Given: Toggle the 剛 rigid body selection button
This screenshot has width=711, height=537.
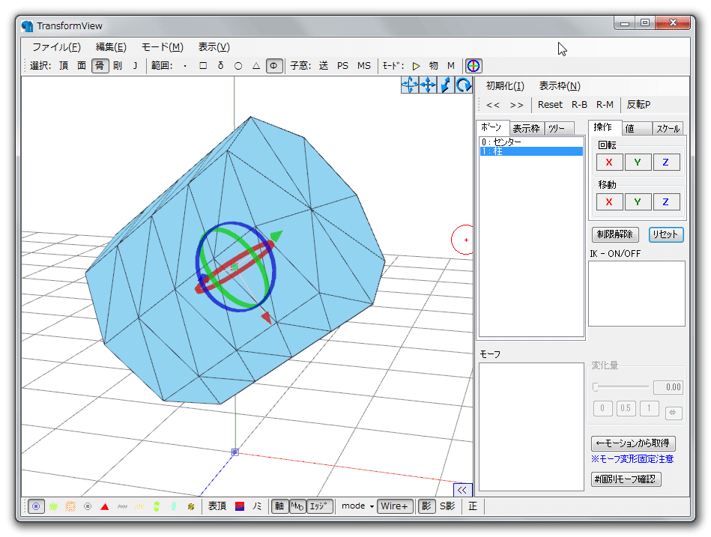Looking at the screenshot, I should (x=118, y=66).
